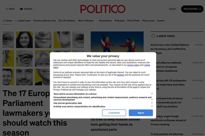The width and height of the screenshot is (205, 136).
Task: Click the EU flag icon beside Europe
Action: [21, 9]
